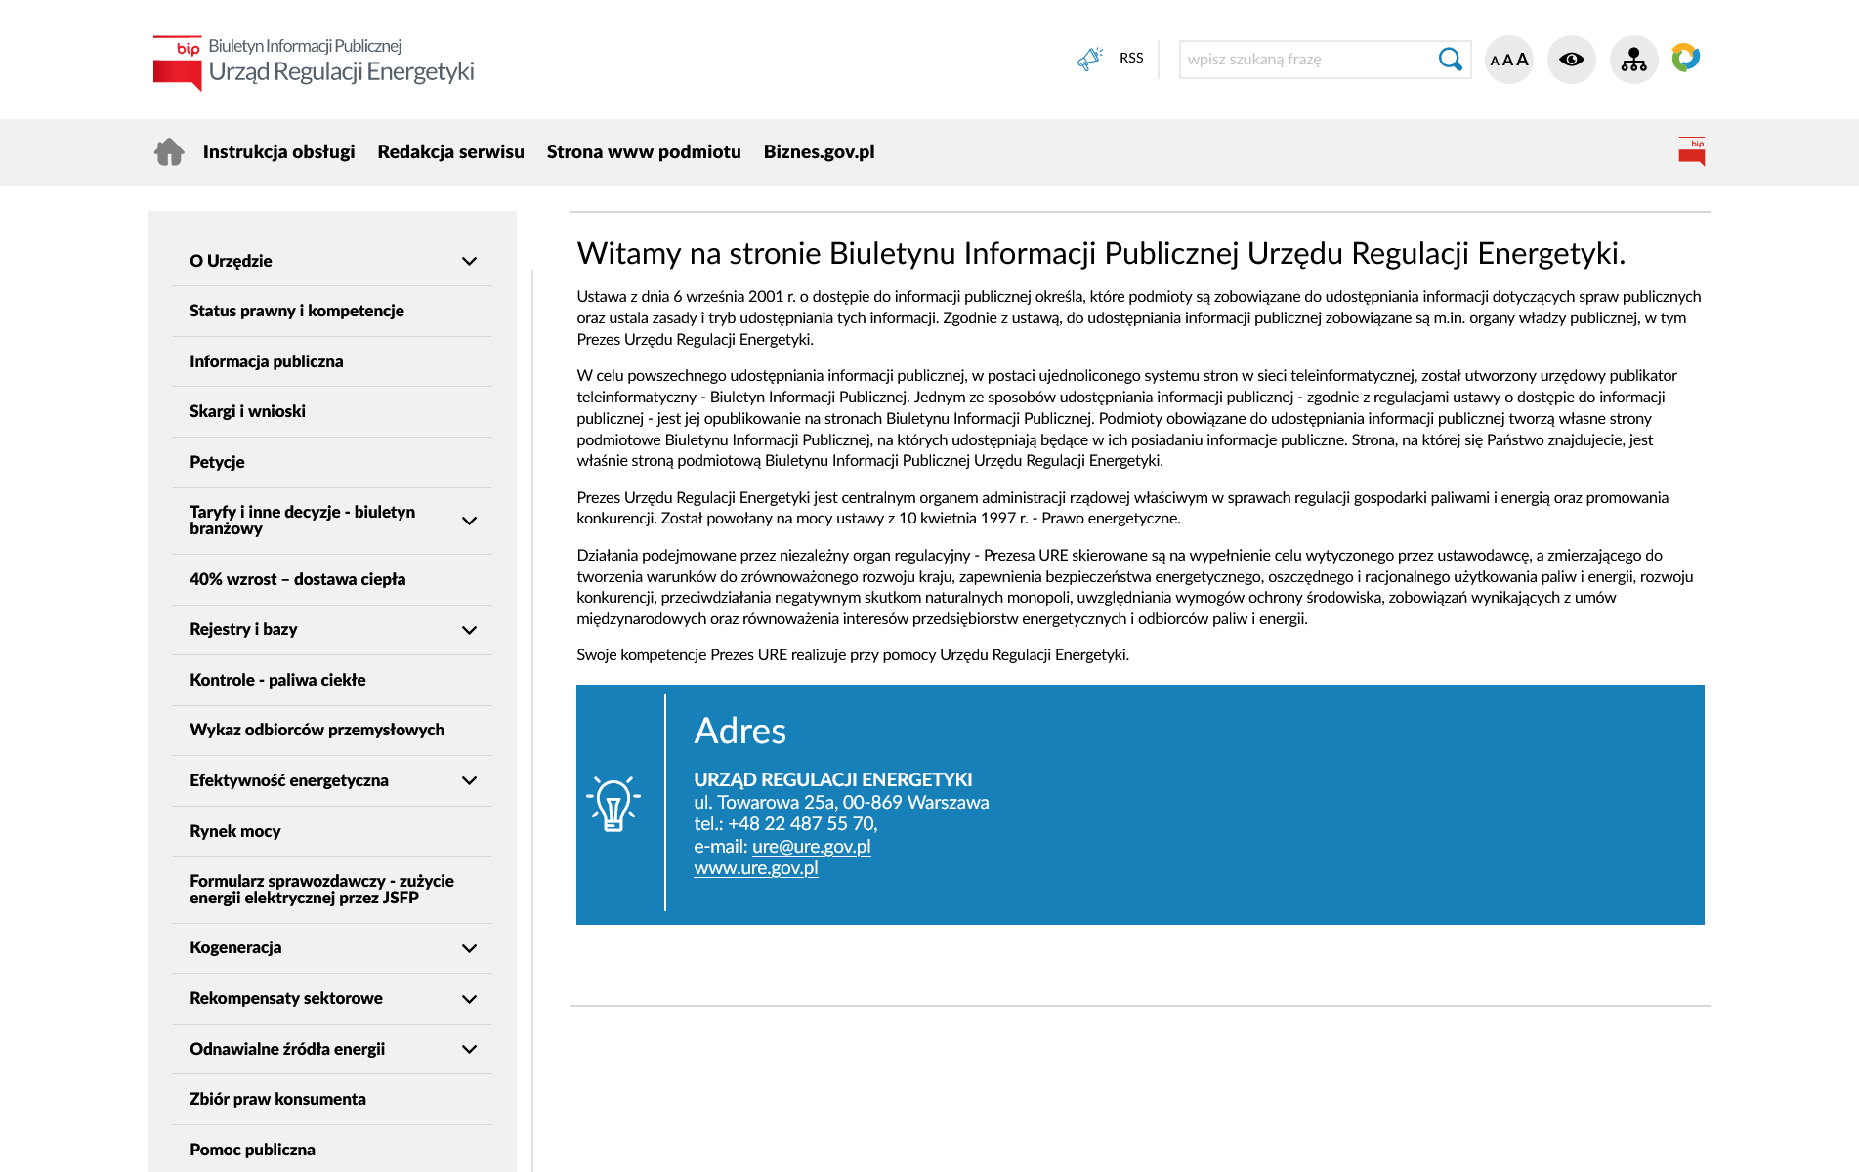This screenshot has height=1172, width=1859.
Task: Click the search phrase input field
Action: click(x=1305, y=60)
